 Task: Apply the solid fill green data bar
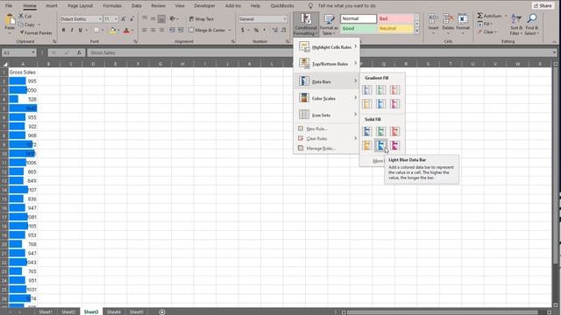click(381, 131)
